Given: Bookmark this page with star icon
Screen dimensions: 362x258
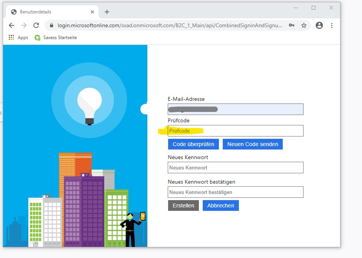Looking at the screenshot, I should coord(304,25).
